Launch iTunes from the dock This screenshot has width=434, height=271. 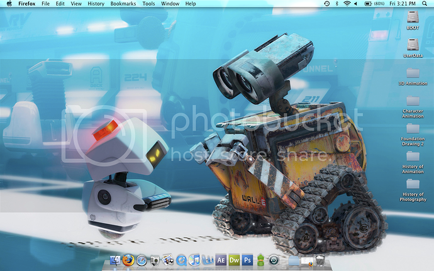194,260
